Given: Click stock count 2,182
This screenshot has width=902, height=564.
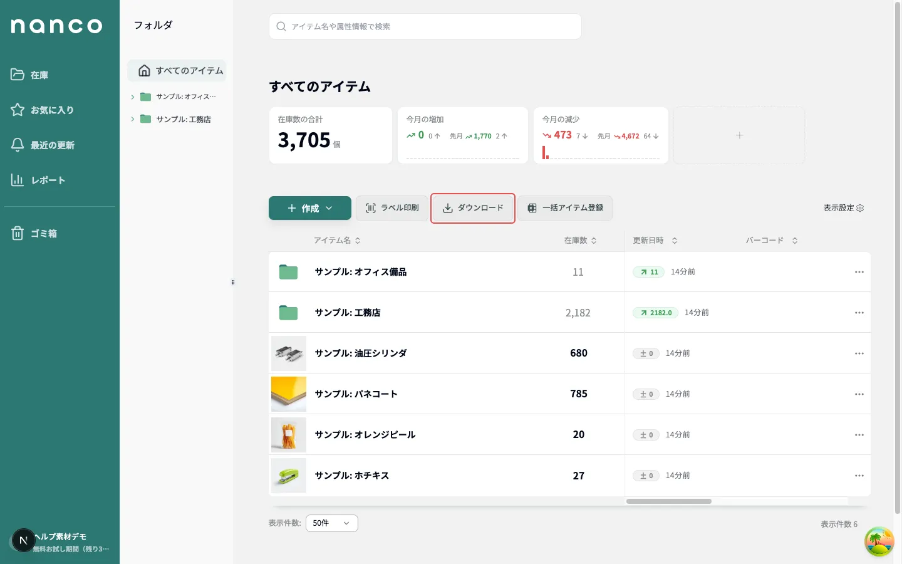Looking at the screenshot, I should pyautogui.click(x=578, y=313).
